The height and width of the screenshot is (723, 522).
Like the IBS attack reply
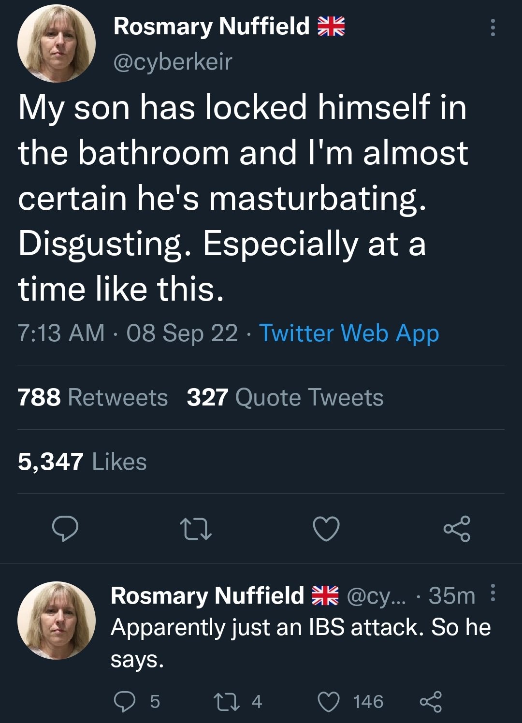(x=329, y=702)
